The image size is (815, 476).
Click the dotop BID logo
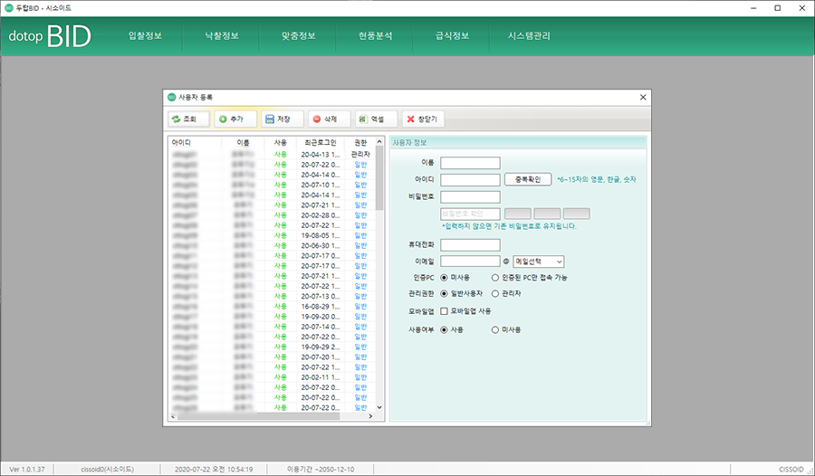pyautogui.click(x=50, y=37)
